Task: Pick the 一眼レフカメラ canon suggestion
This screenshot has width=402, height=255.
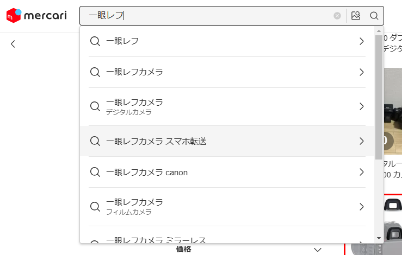Action: click(227, 172)
